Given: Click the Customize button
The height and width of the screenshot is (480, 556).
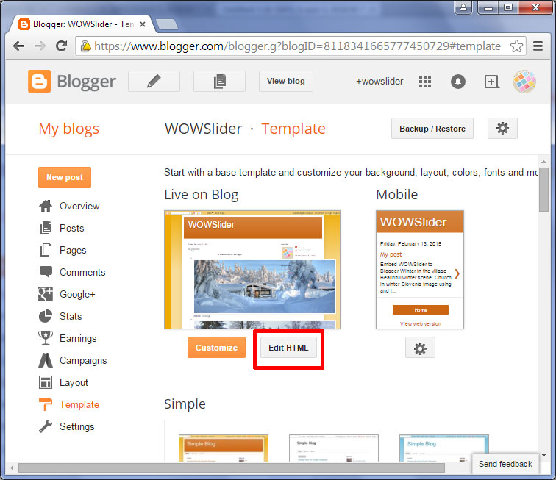Looking at the screenshot, I should click(x=216, y=348).
